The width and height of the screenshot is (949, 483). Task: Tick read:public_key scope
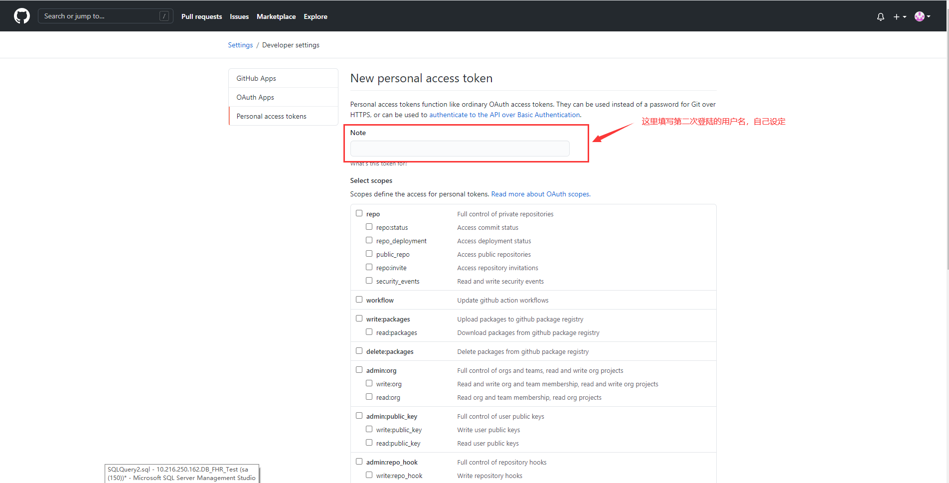point(369,443)
